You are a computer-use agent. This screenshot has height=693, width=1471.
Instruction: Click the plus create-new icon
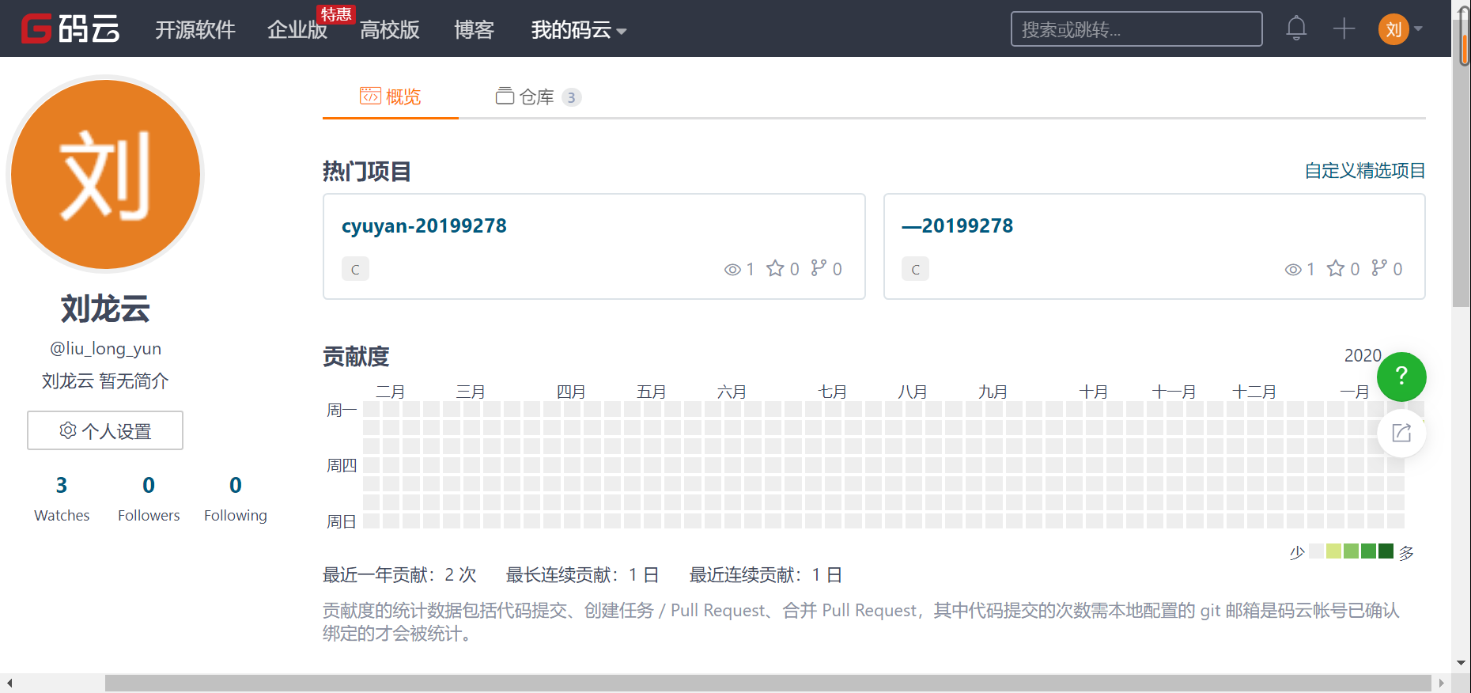[1344, 29]
